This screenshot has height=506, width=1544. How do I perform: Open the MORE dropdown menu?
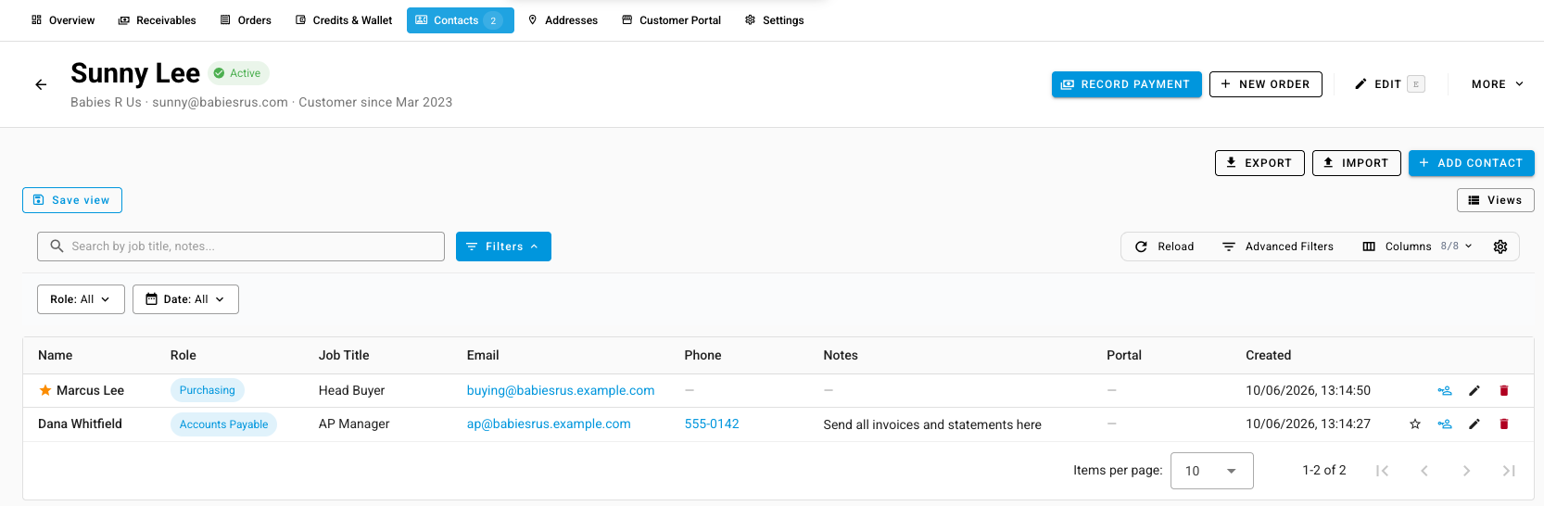[1497, 84]
